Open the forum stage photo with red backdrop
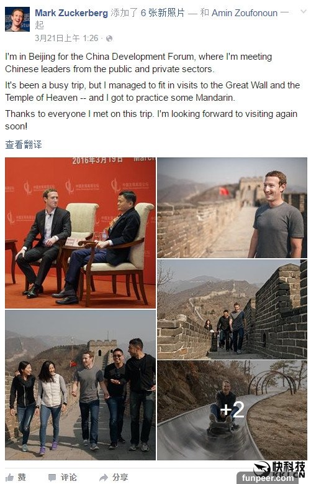The image size is (311, 484). (80, 233)
